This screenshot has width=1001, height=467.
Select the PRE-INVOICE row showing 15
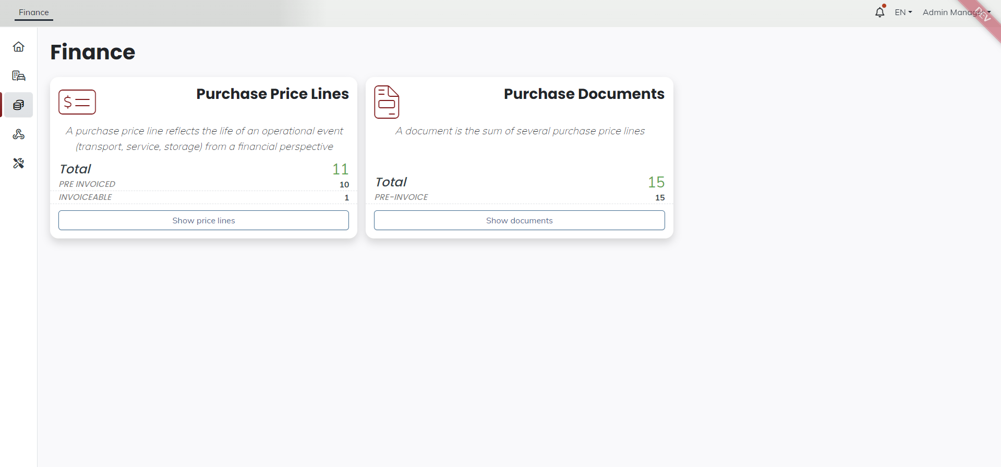coord(519,197)
